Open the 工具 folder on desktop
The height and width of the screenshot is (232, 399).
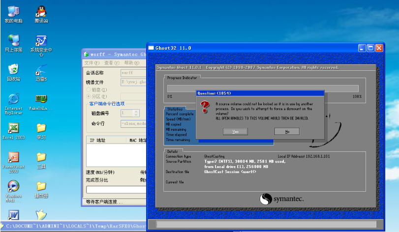[41, 160]
